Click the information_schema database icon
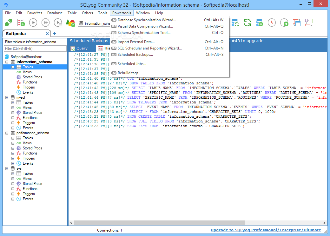 (13, 62)
